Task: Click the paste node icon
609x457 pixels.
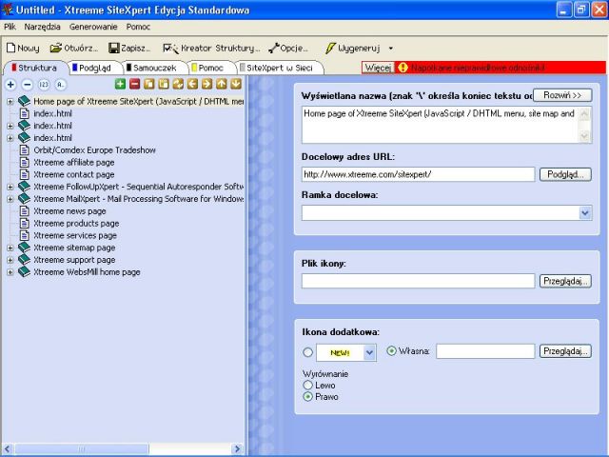Action: (164, 84)
